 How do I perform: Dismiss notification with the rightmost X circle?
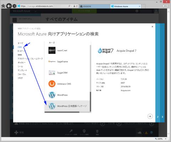[151, 124]
